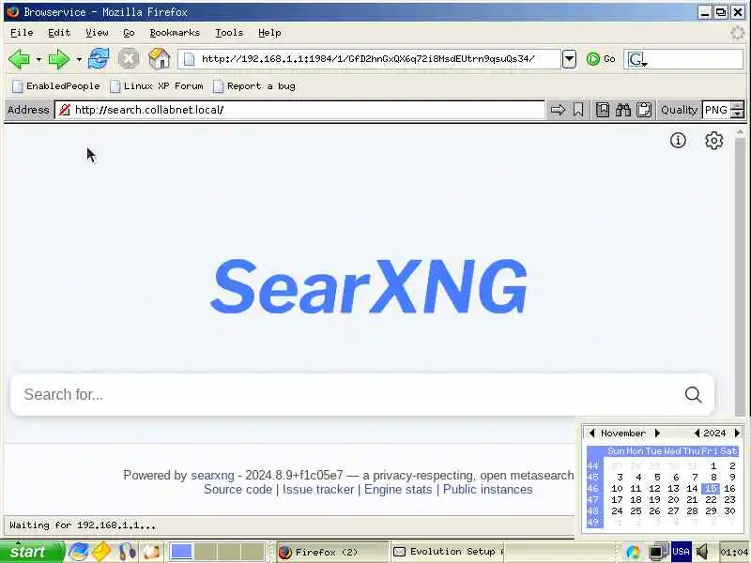
Task: Open the Public instances link
Action: [x=487, y=489]
